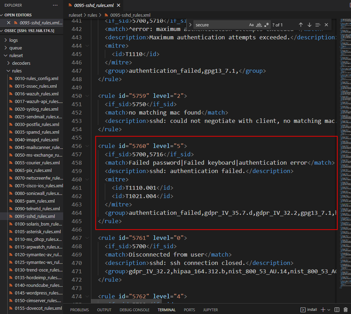Collapse the rules folder
This screenshot has width=351, height=314.
tap(32, 71)
